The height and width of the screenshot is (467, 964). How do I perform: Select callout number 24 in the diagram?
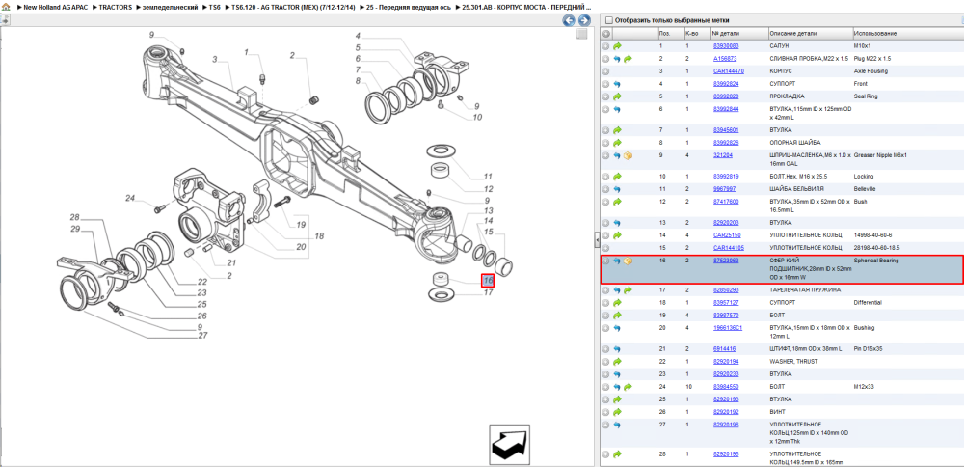click(130, 198)
